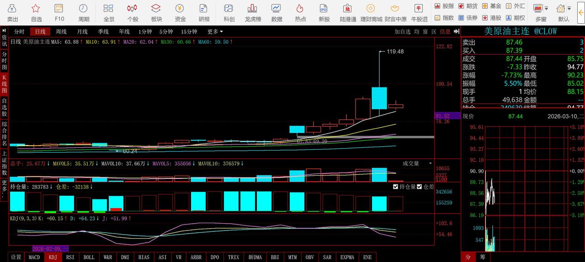Open the 财富中原 gold ingot icon

pyautogui.click(x=395, y=13)
